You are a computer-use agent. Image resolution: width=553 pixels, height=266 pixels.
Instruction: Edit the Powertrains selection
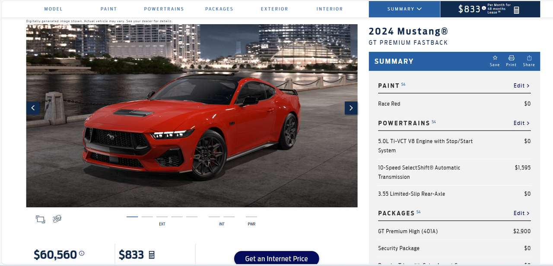point(521,123)
